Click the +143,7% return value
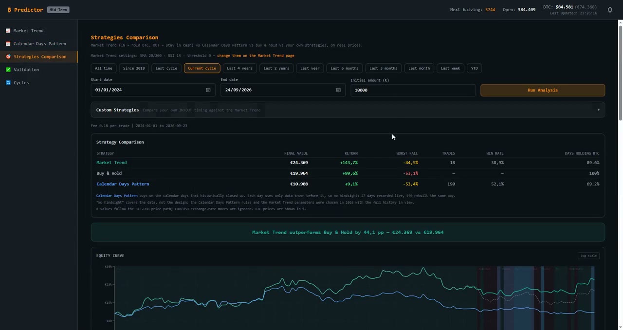The image size is (623, 330). [x=348, y=163]
